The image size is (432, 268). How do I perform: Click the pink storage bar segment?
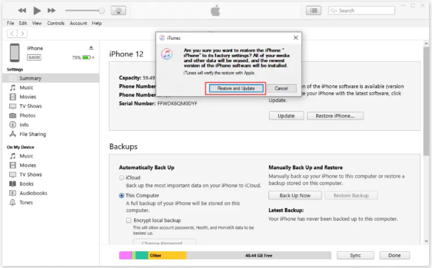pos(125,256)
